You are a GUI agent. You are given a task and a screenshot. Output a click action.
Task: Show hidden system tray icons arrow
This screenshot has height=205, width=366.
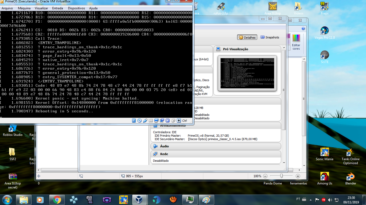(311, 200)
